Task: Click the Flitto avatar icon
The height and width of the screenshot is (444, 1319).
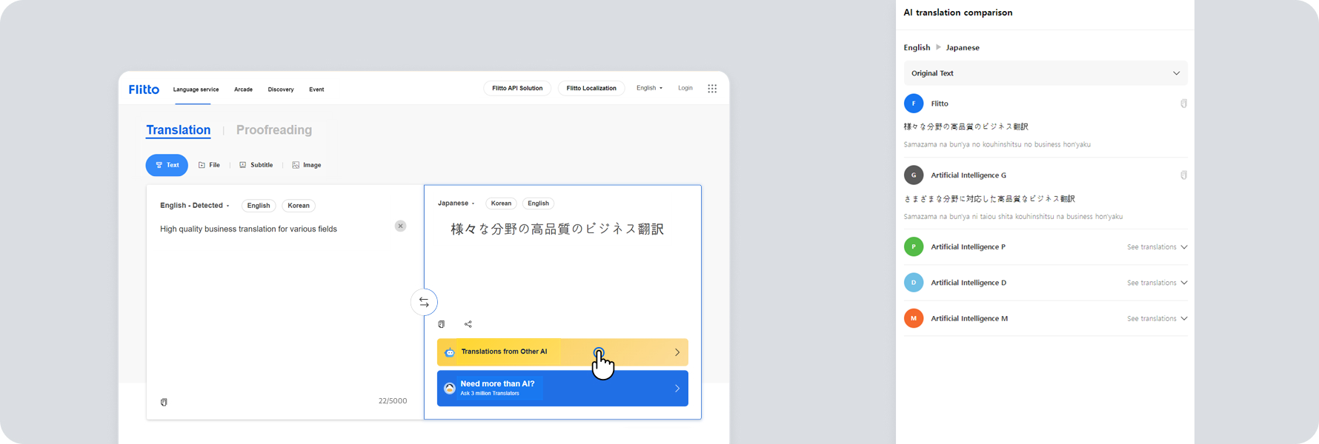Action: [x=914, y=104]
